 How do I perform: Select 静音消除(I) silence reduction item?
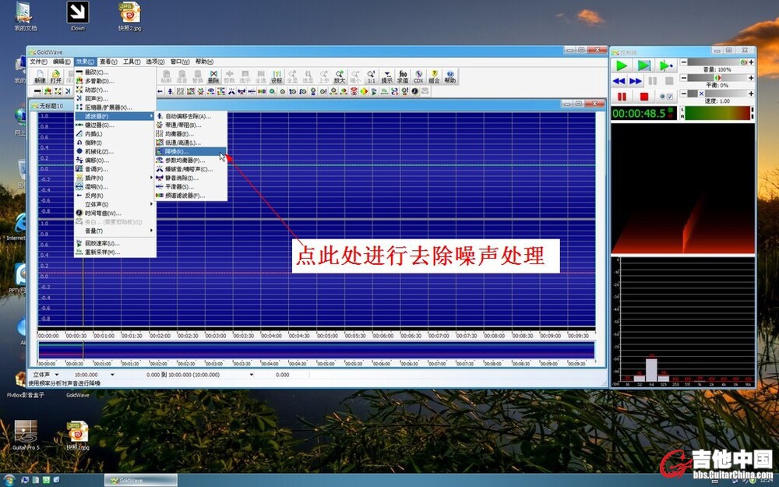click(191, 178)
